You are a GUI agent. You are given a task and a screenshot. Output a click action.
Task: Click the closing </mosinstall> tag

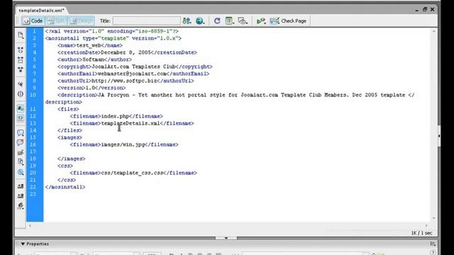65,187
